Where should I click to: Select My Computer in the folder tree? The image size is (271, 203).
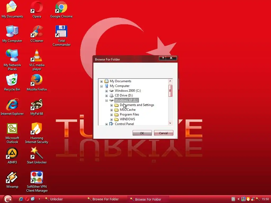tap(120, 86)
